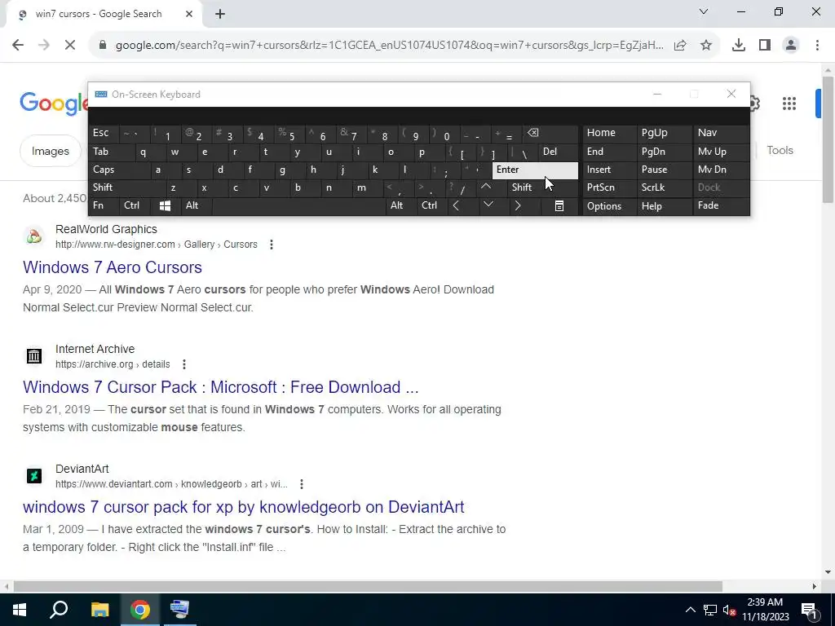Click the Windows logo key on On-Screen Keyboard
Screen dimensions: 835x626
click(x=165, y=205)
